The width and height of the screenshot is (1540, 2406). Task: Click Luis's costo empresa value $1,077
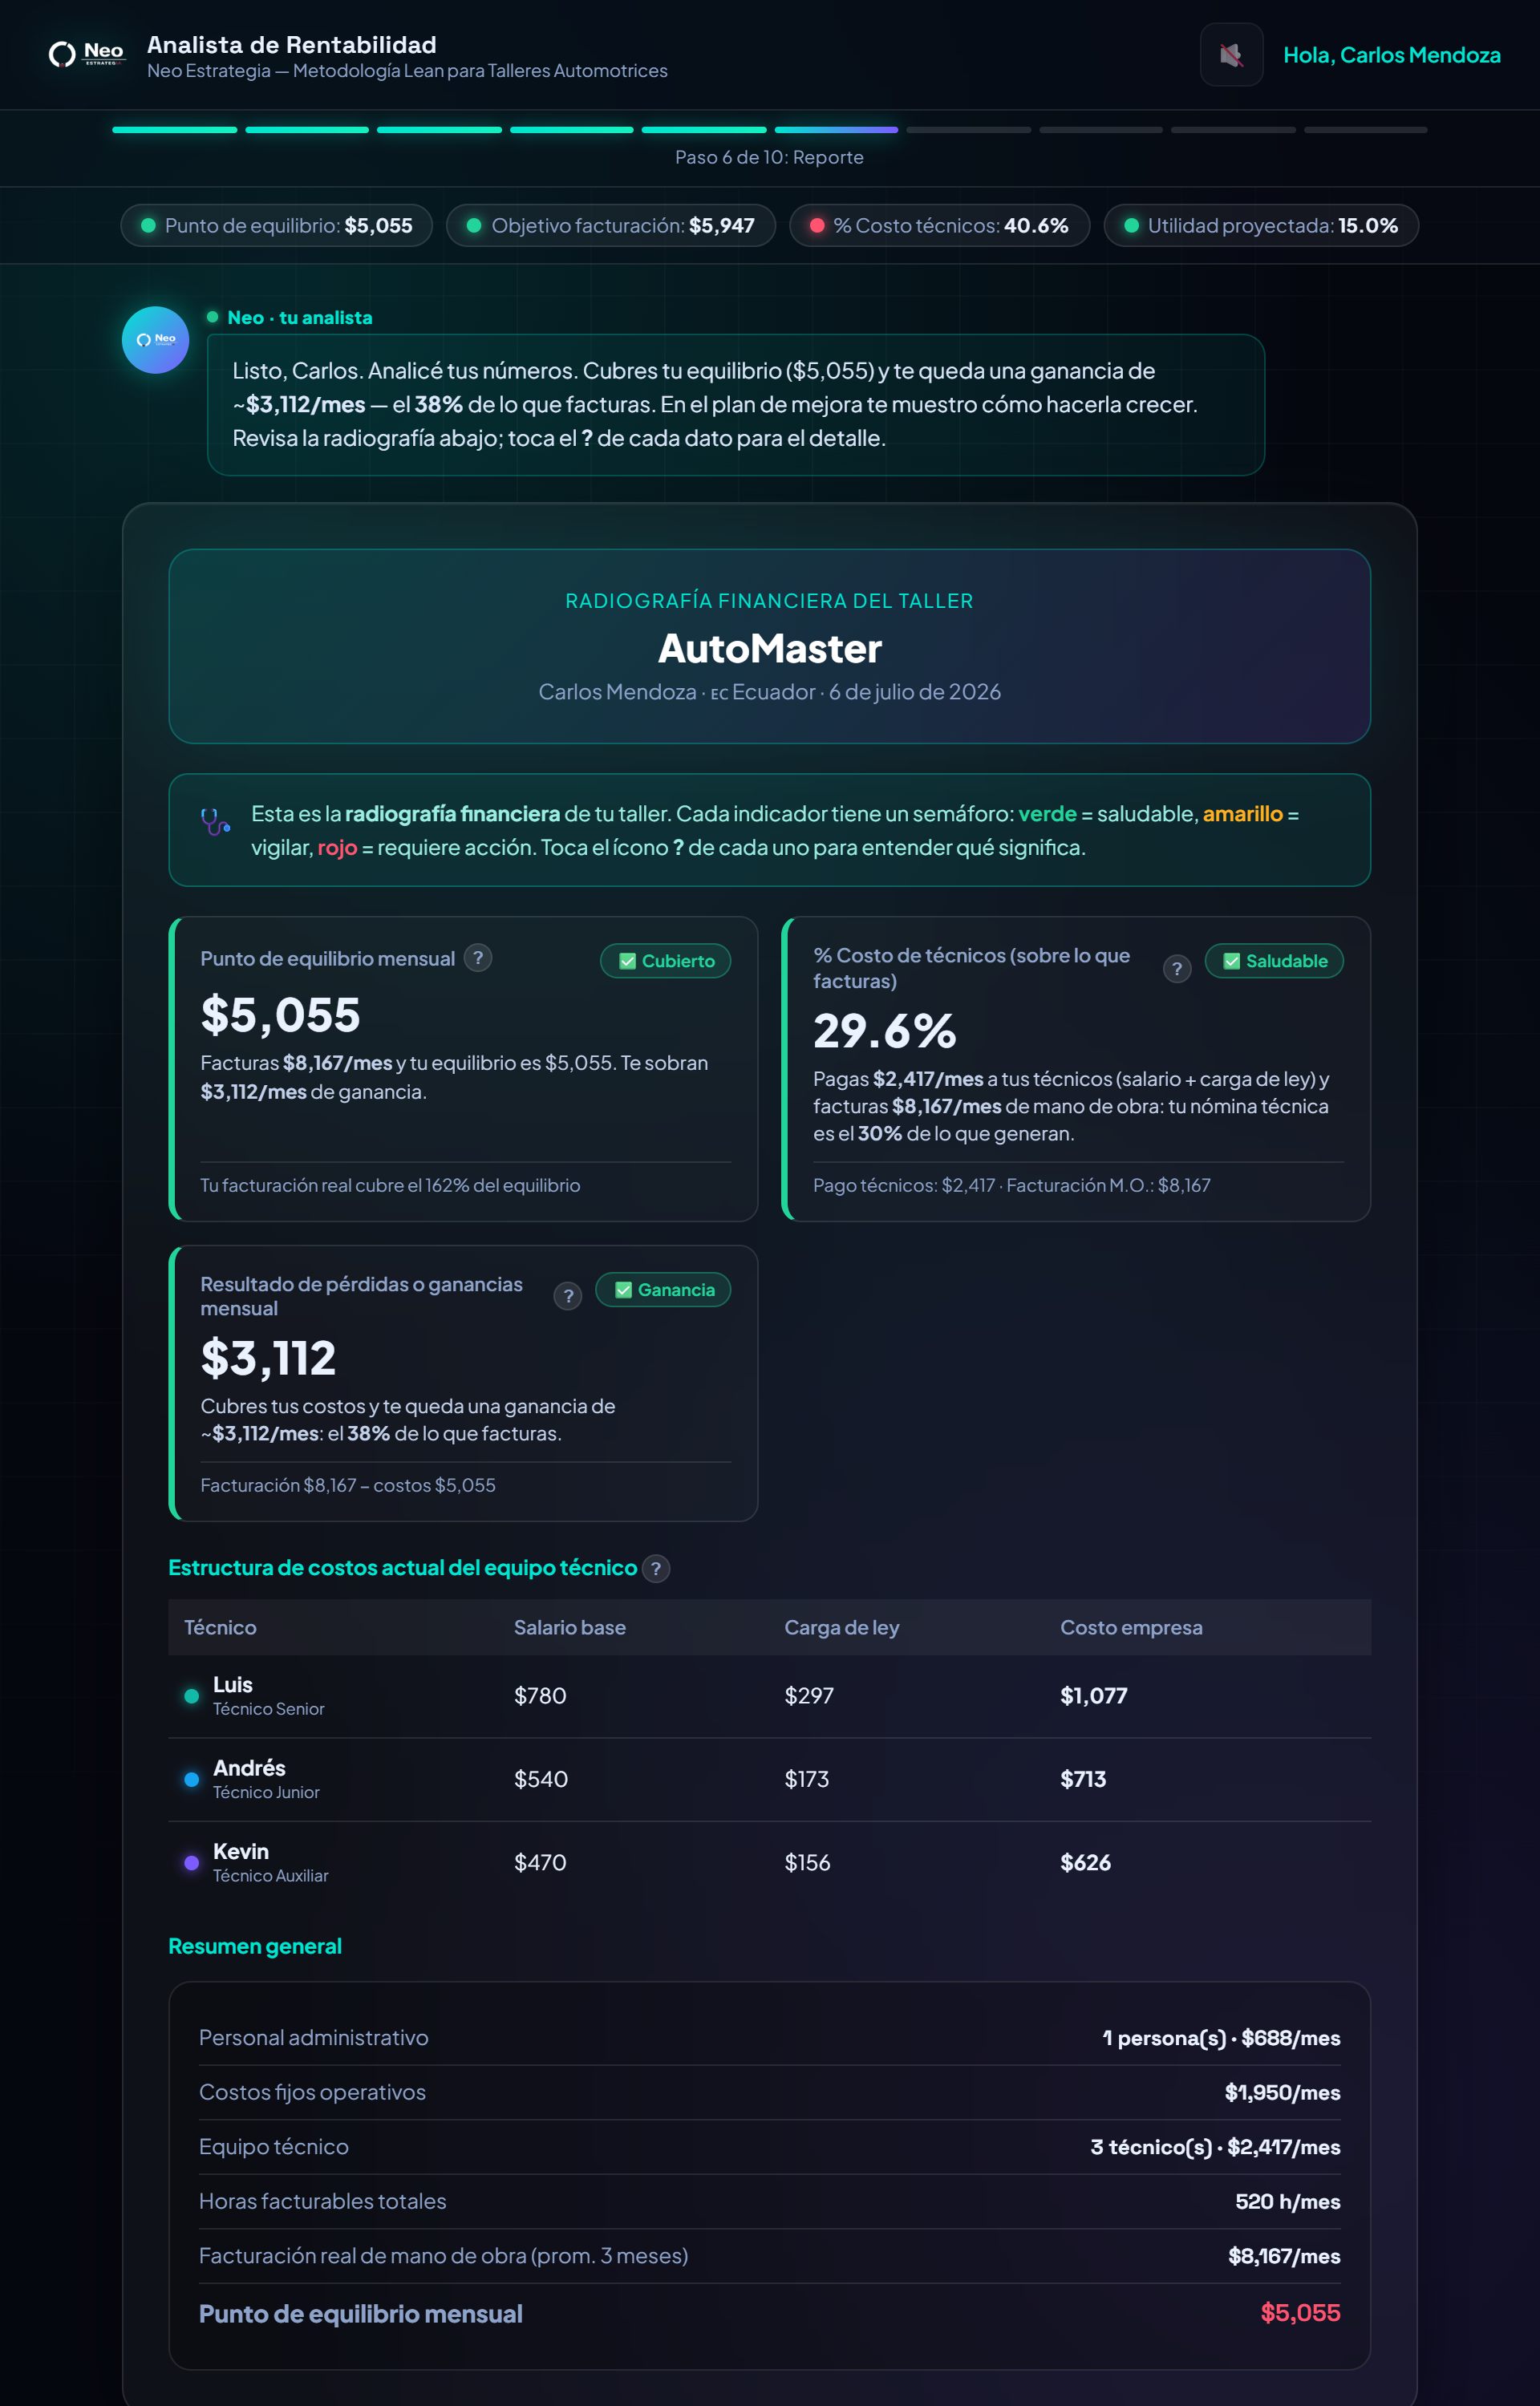[x=1093, y=1696]
